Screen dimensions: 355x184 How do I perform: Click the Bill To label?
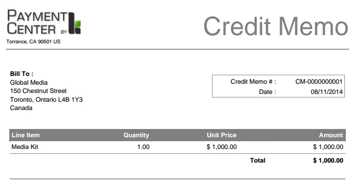click(x=22, y=74)
